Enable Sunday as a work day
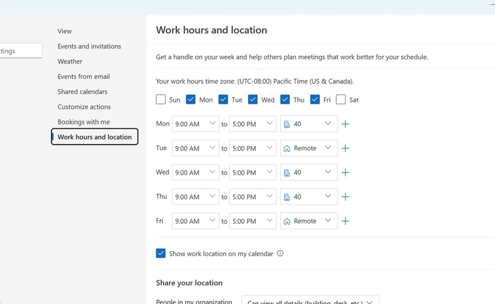Screen dimensions: 495x304 [161, 99]
